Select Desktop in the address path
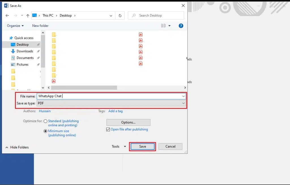The height and width of the screenshot is (185, 290). point(66,16)
